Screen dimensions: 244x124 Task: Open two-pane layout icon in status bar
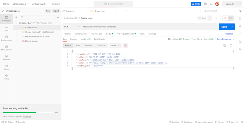point(237,122)
